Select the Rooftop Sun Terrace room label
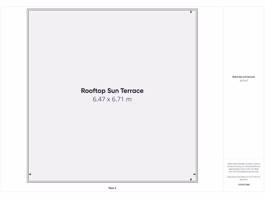Image resolution: width=265 pixels, height=198 pixels. tap(112, 91)
